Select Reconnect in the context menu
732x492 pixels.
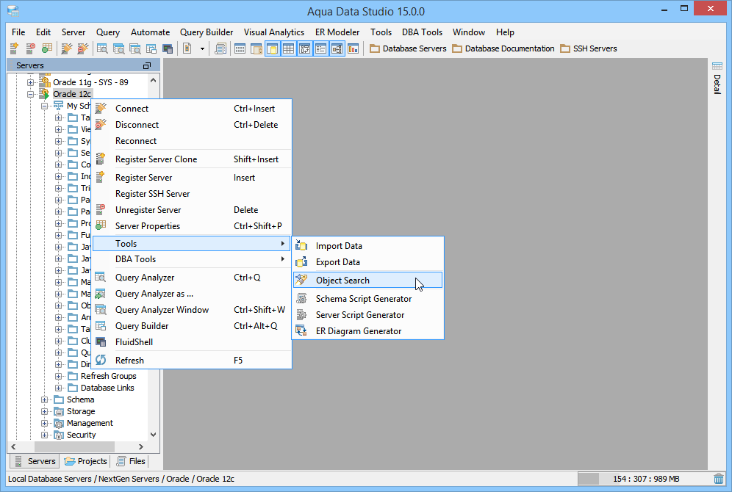pos(192,141)
